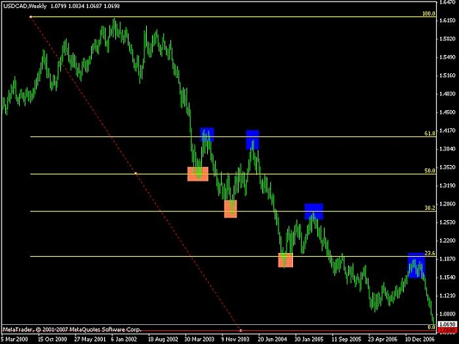This screenshot has width=459, height=344.
Task: Click the Fibonacci midpoint handle on the 50.0 line
Action: click(x=136, y=173)
